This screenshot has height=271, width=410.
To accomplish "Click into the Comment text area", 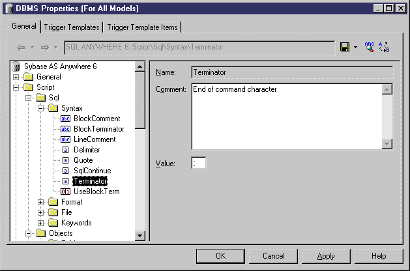I will 287,117.
